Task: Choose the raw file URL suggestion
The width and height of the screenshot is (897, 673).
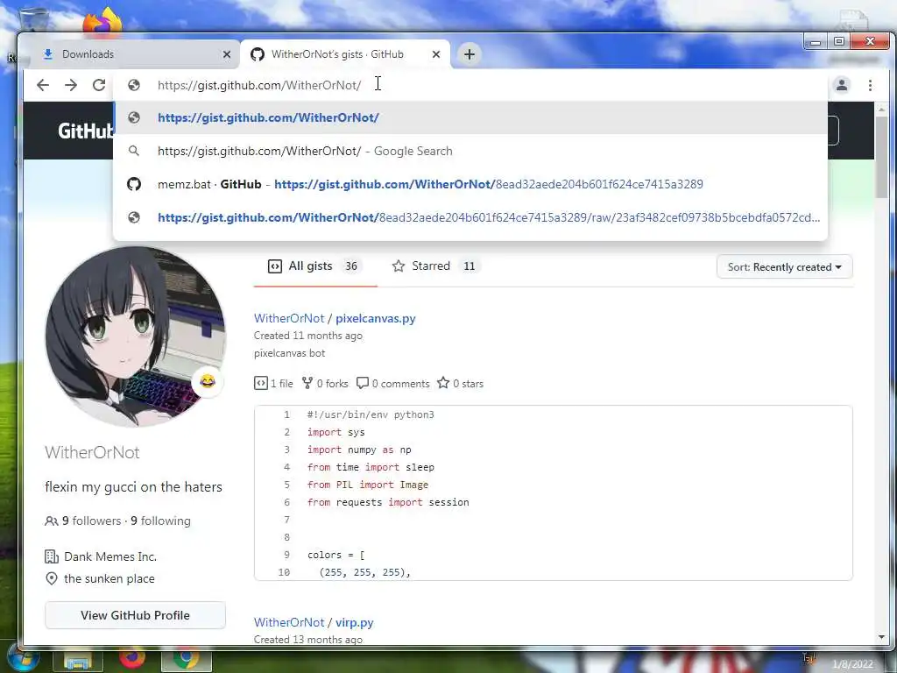Action: point(470,217)
